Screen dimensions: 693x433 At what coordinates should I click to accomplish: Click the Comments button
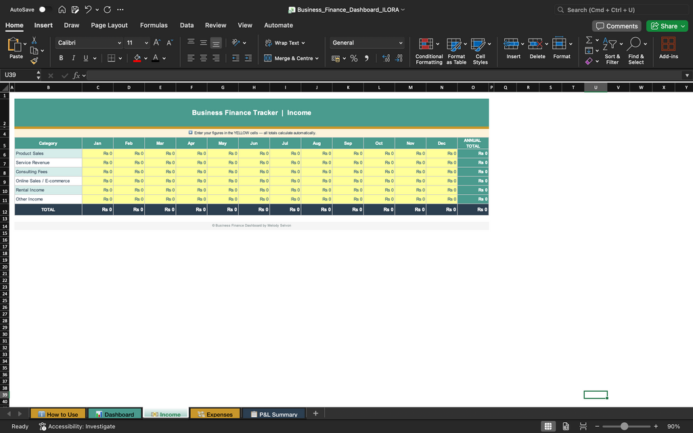(617, 26)
